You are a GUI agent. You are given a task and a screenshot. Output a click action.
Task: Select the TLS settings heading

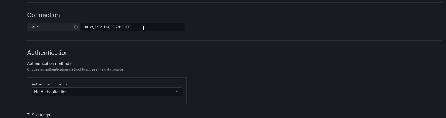tap(39, 115)
